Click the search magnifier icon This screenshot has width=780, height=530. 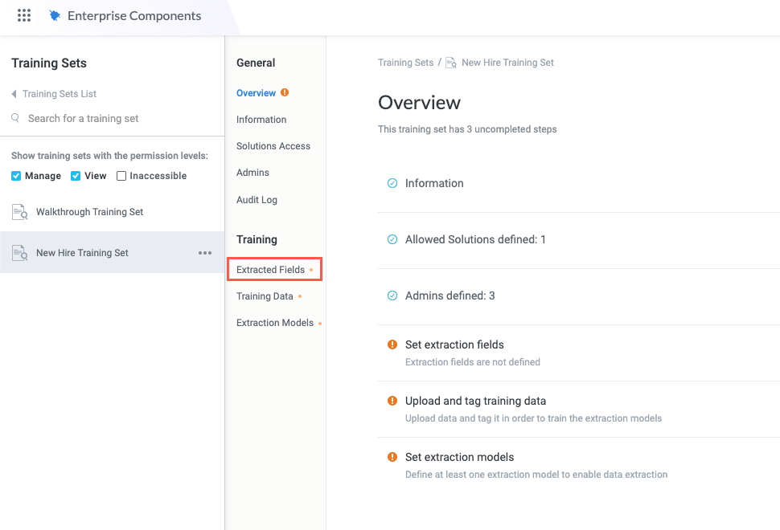[15, 118]
